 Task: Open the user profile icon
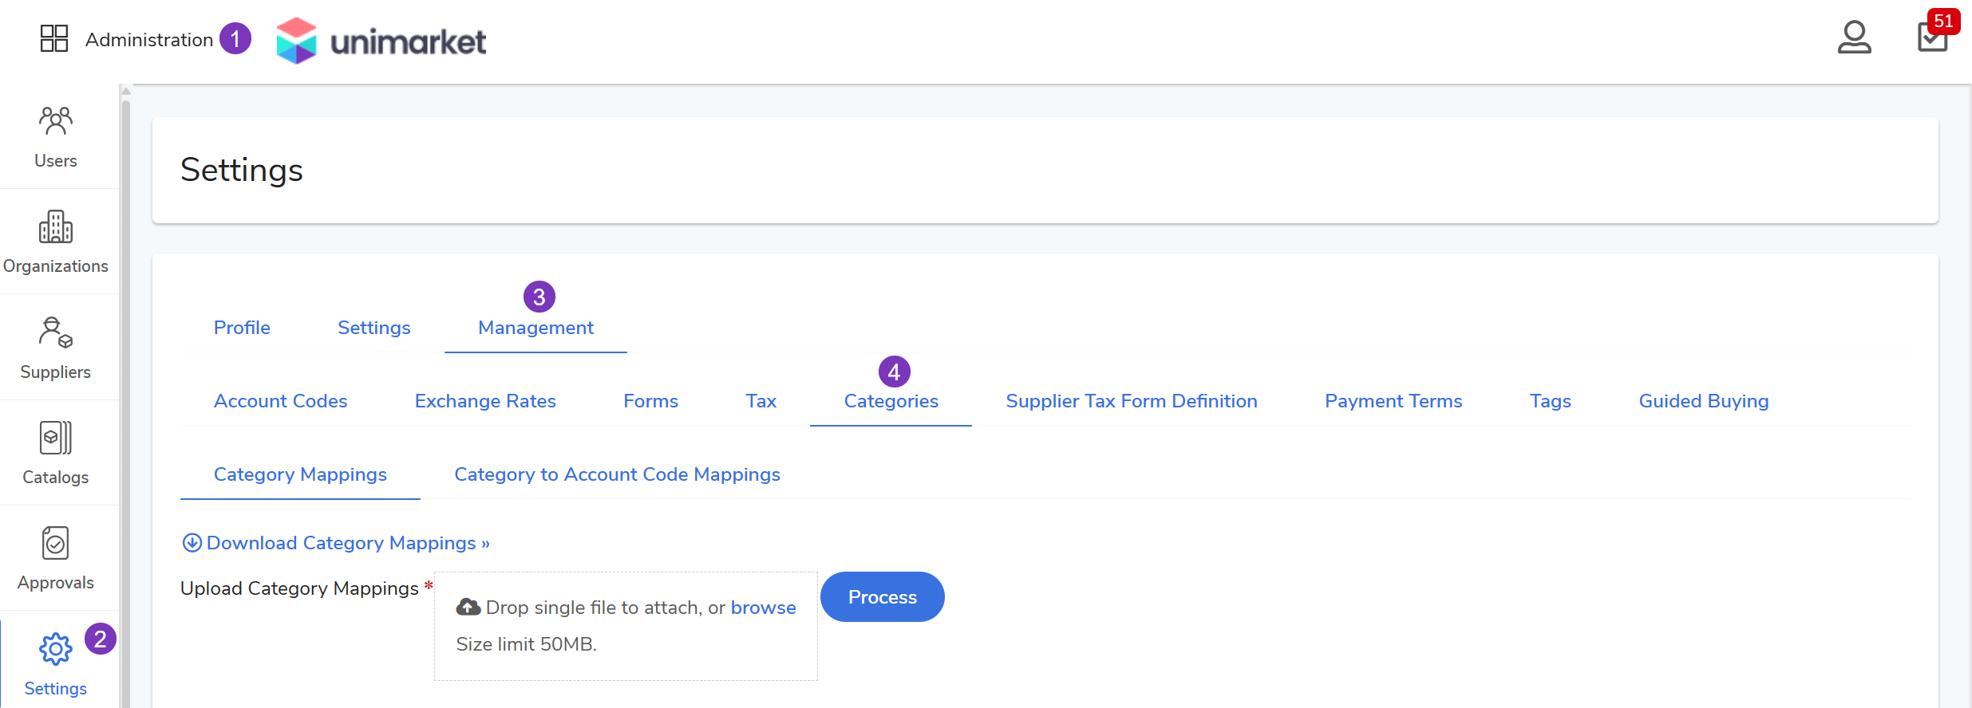[x=1854, y=37]
